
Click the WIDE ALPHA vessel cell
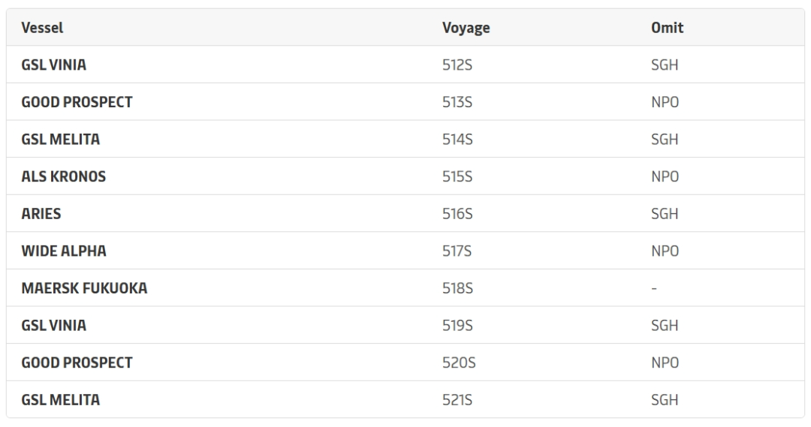[x=64, y=251]
